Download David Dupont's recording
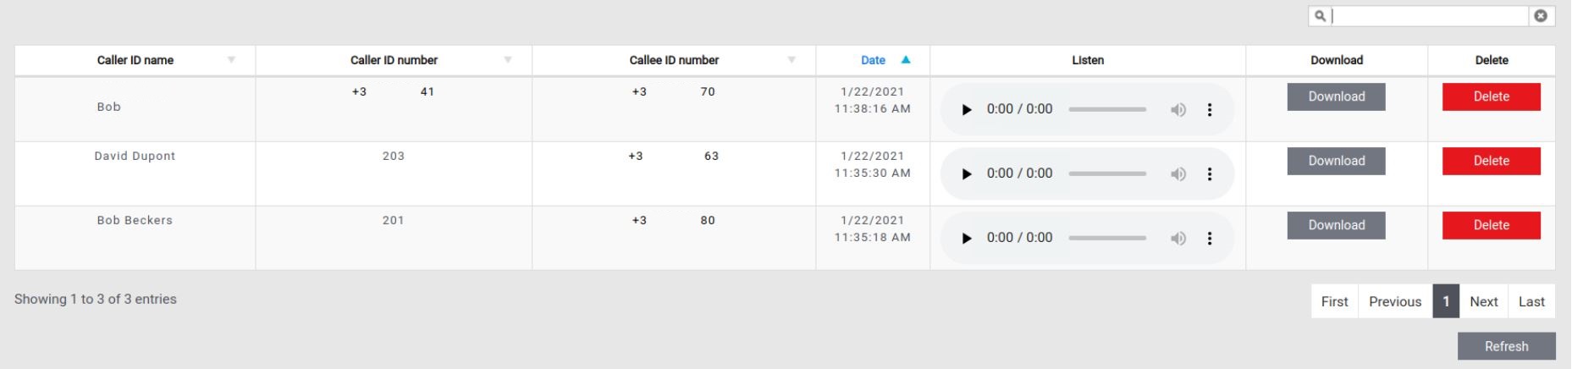1572x369 pixels. pyautogui.click(x=1336, y=161)
